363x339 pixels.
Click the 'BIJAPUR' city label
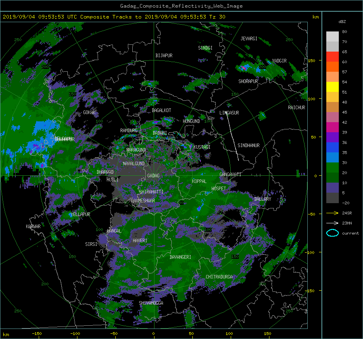(164, 56)
